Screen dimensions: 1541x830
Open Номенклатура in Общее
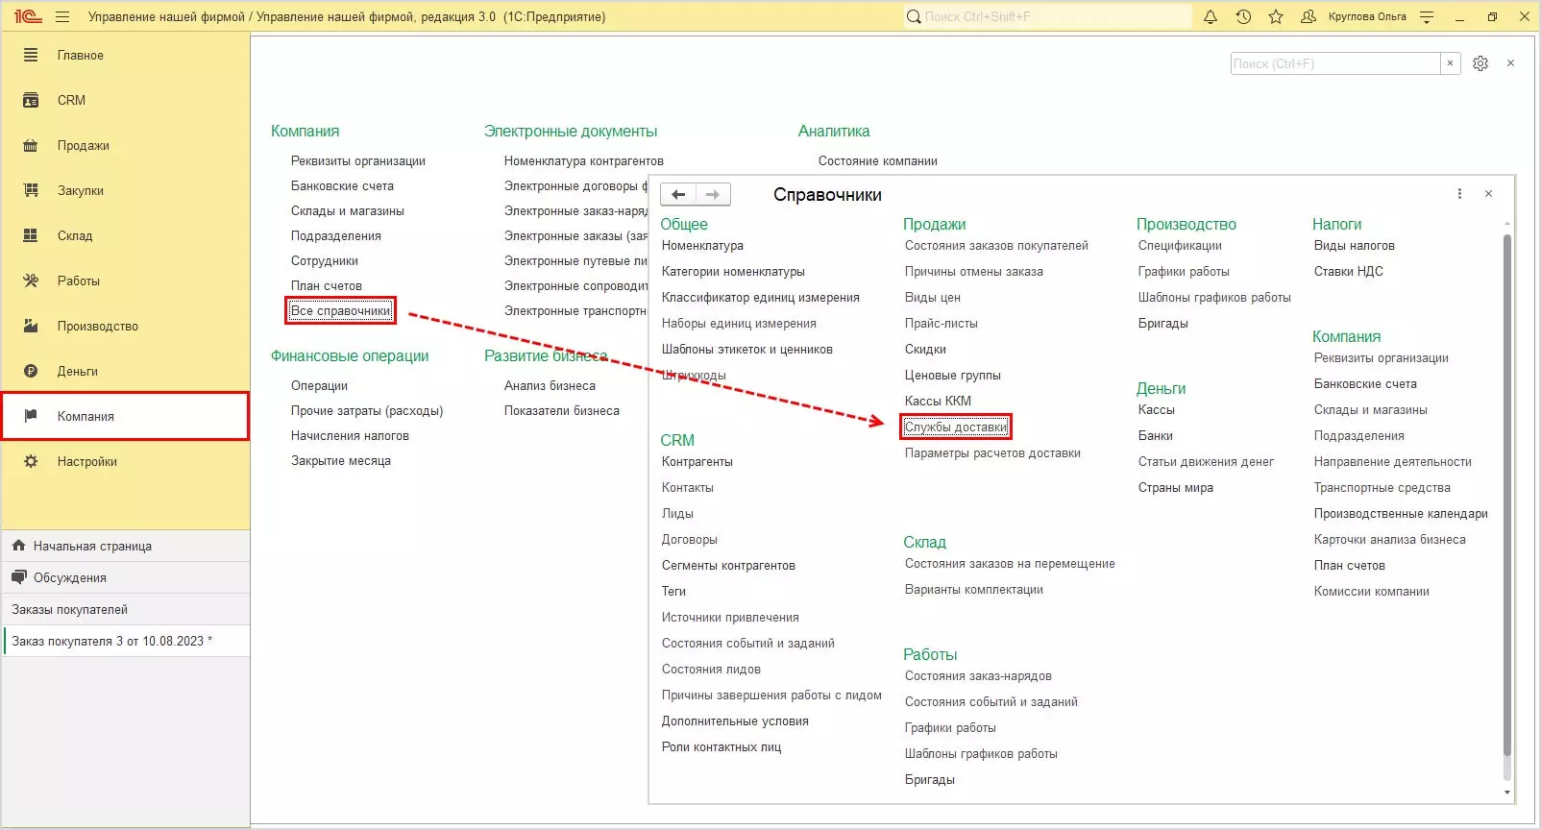pyautogui.click(x=702, y=245)
